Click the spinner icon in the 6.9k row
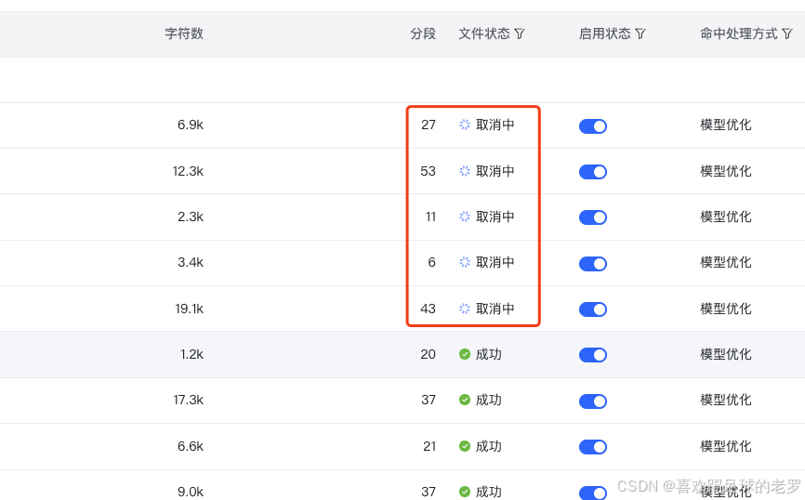Screen dimensions: 805x500 tap(465, 125)
